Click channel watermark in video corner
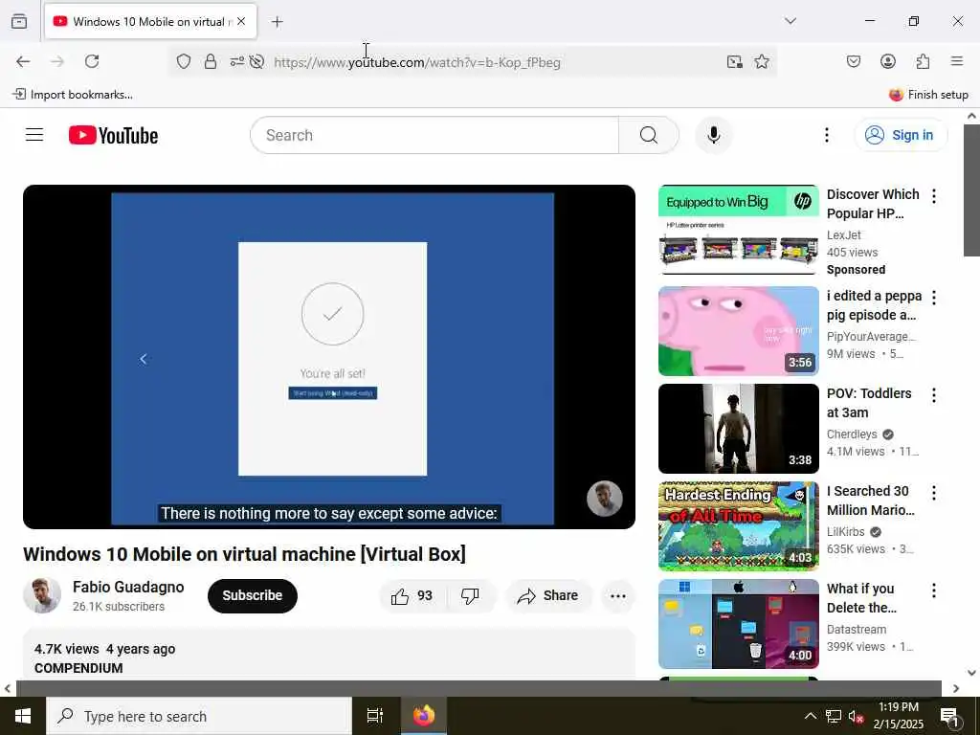This screenshot has width=980, height=735. (604, 499)
